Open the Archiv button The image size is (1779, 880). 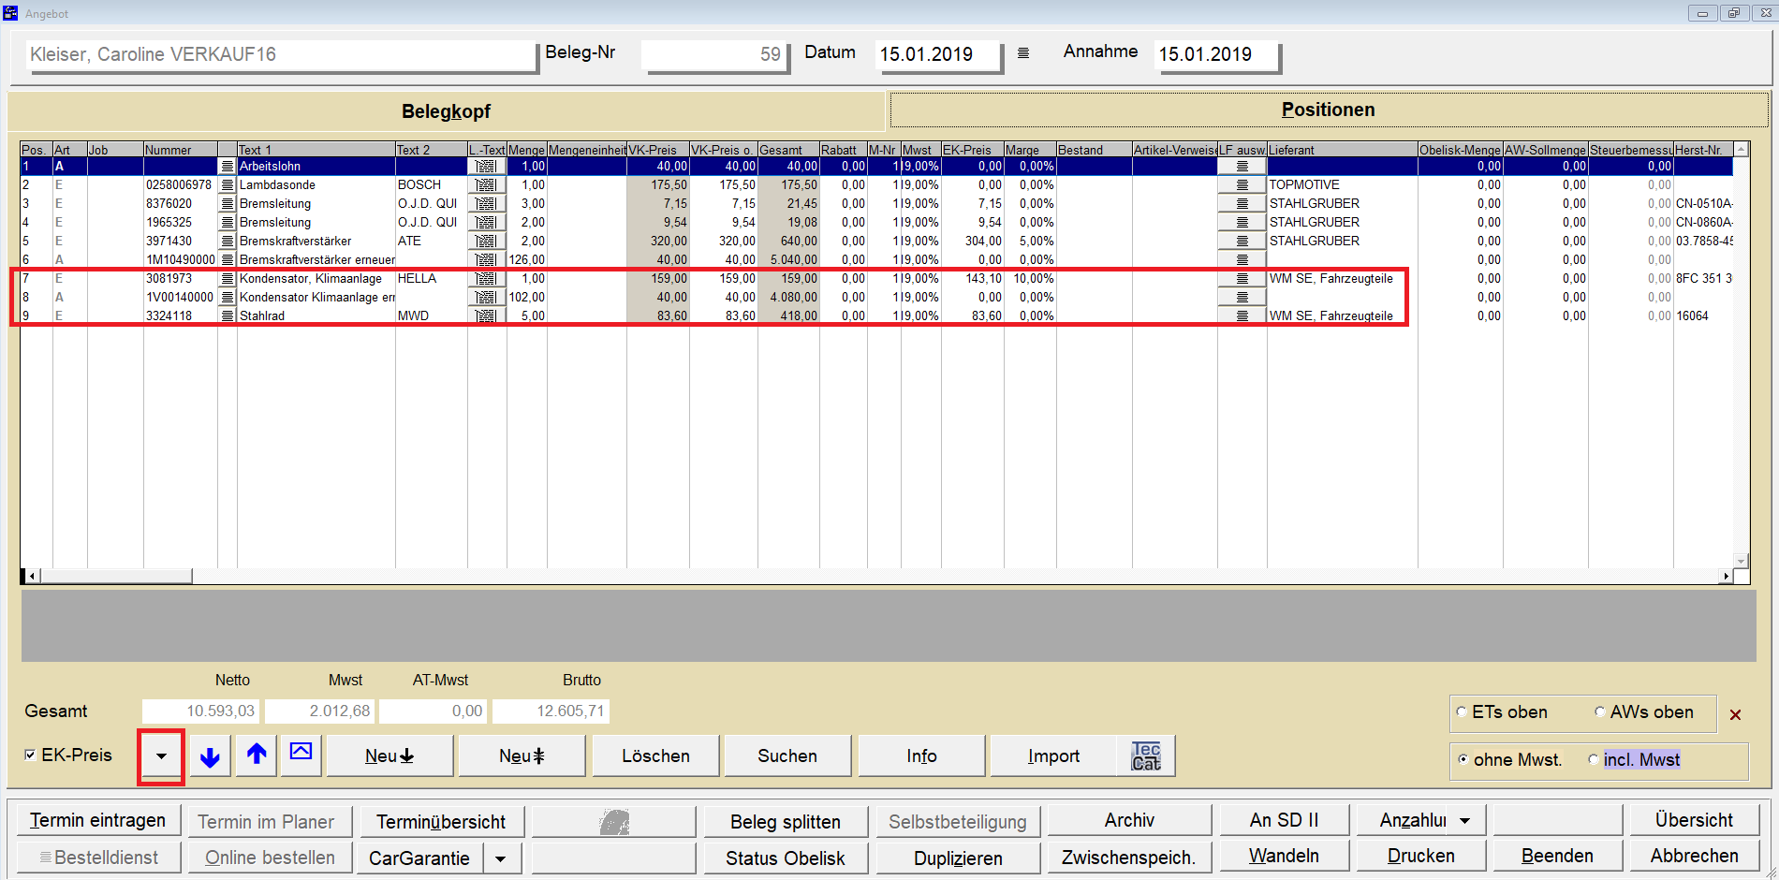1129,821
